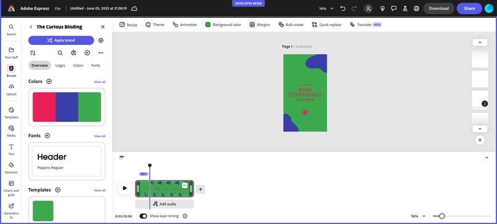Click the Add audio button
Screen dimensions: 497x224
(164, 204)
